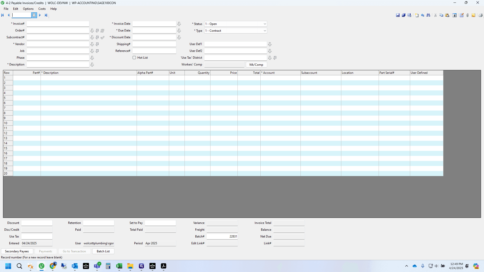
Task: Create a new blank record
Action: click(x=417, y=15)
